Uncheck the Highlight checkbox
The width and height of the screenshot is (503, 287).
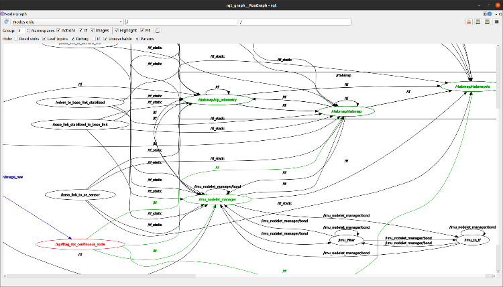tap(117, 30)
